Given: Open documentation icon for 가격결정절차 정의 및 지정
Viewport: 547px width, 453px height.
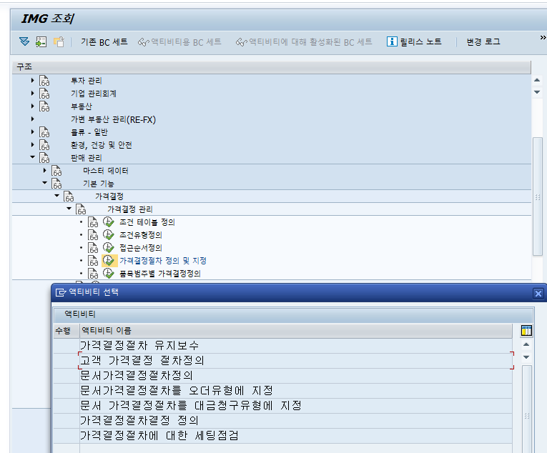Looking at the screenshot, I should point(93,261).
